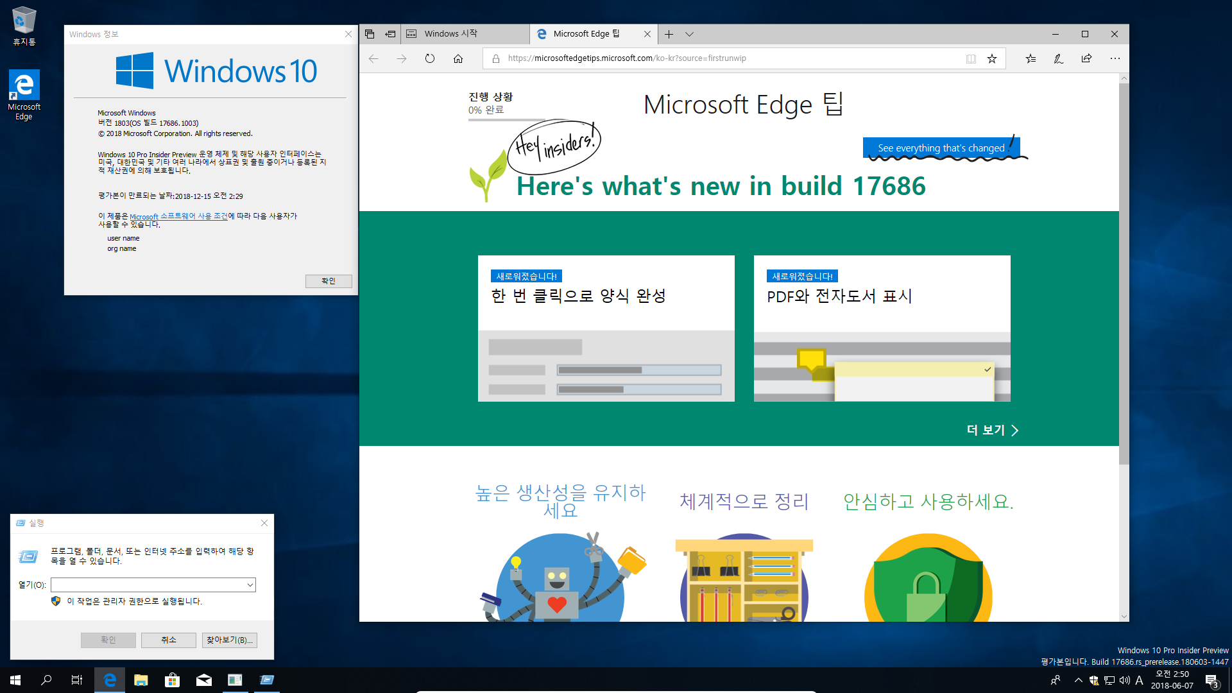Go to Edge home page
This screenshot has width=1232, height=693.
pyautogui.click(x=458, y=58)
